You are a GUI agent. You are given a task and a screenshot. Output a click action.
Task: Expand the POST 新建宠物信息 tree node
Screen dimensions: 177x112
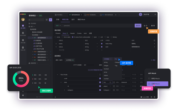click(x=33, y=52)
